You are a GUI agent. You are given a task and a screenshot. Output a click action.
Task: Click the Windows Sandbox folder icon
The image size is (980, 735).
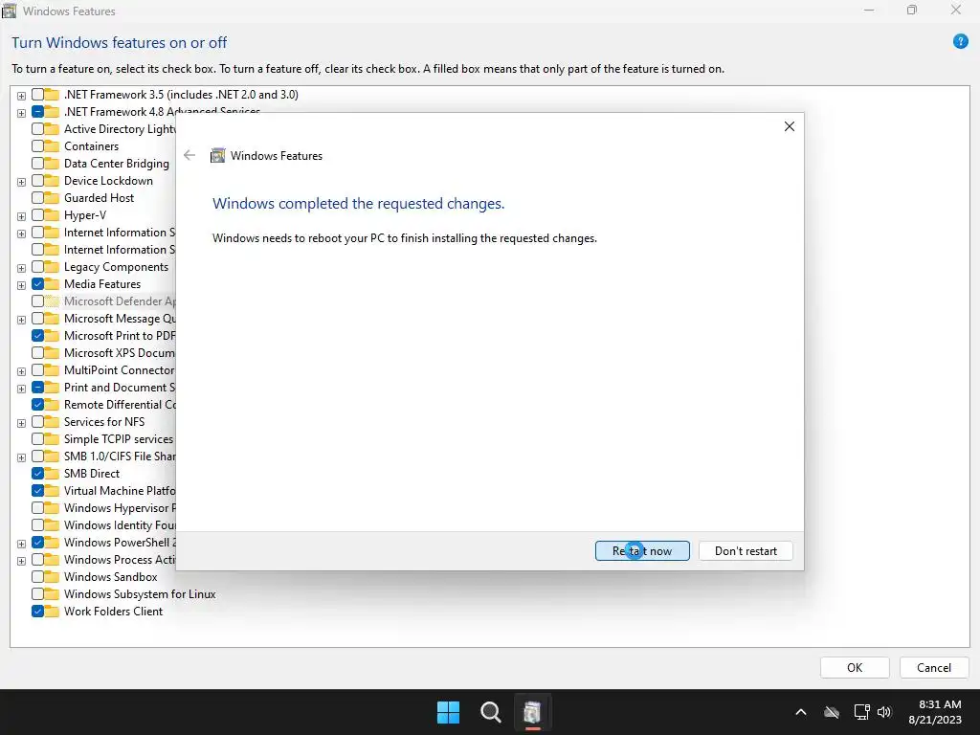tap(52, 577)
